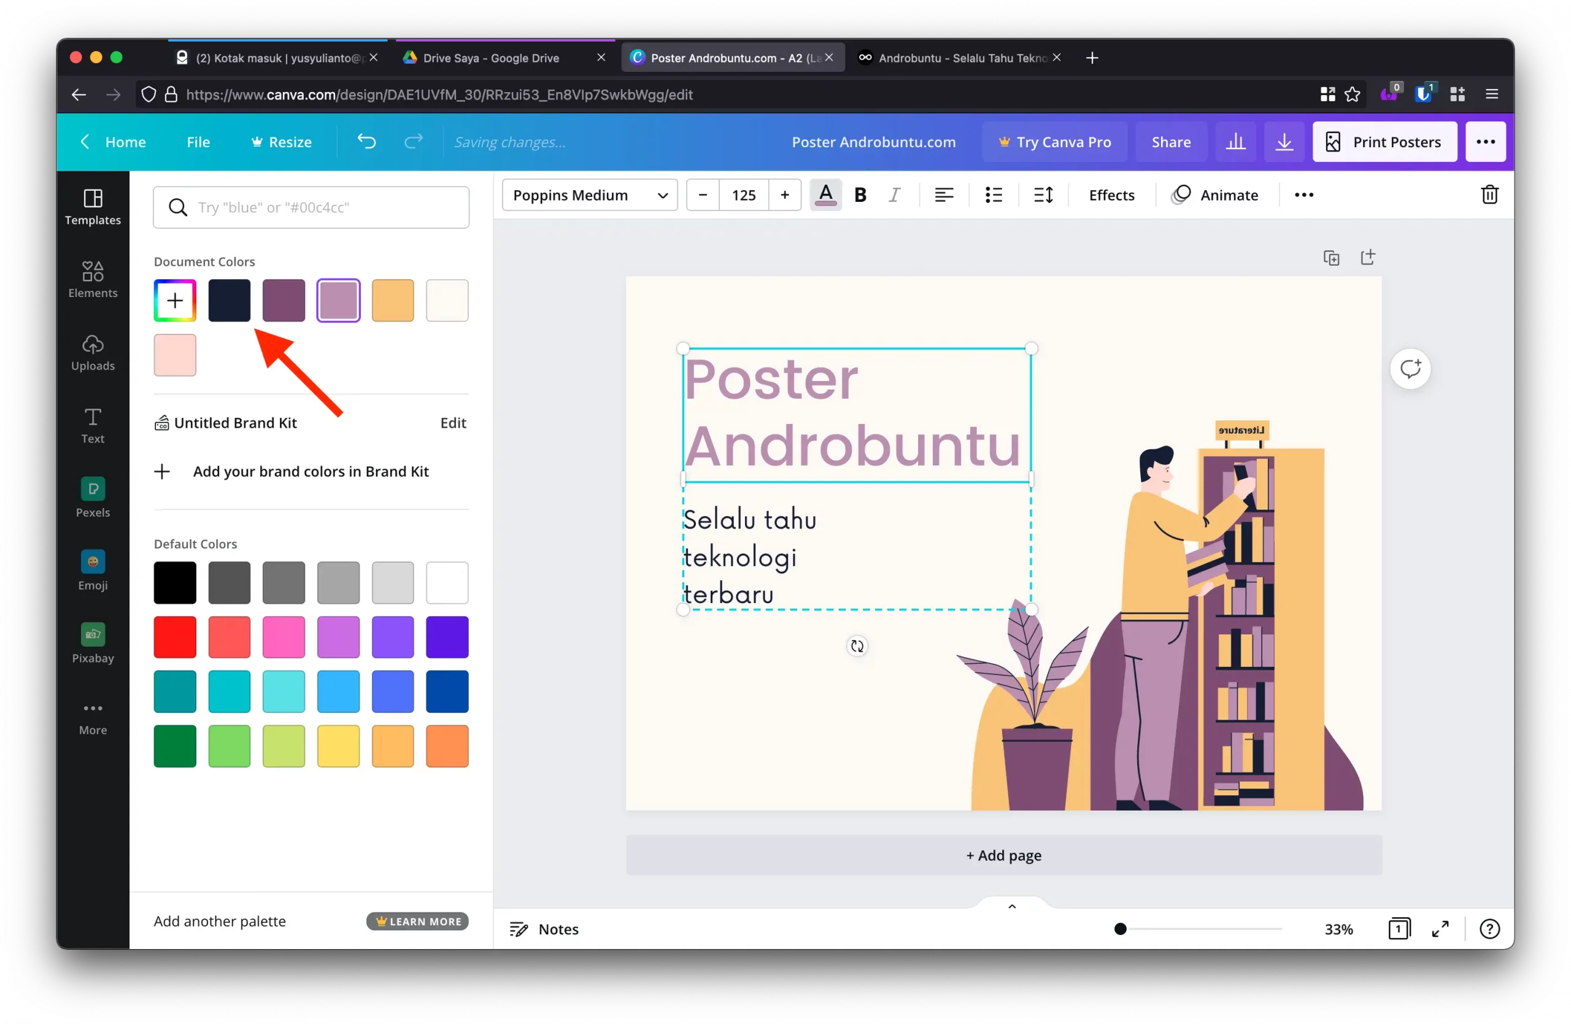Open the more options menu in text toolbar
Viewport: 1571px width, 1024px height.
pos(1303,194)
